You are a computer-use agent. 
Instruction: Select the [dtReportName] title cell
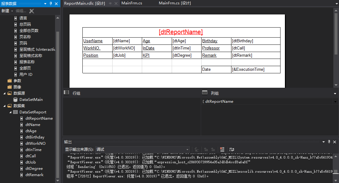181,32
